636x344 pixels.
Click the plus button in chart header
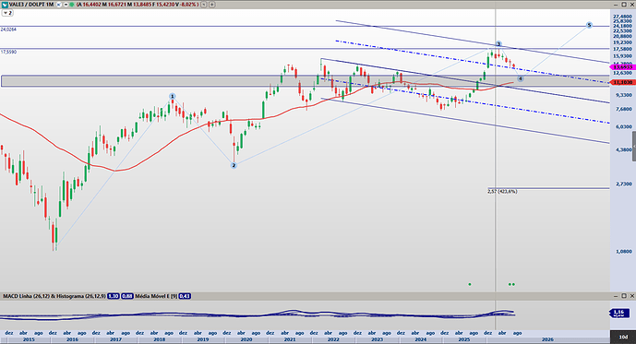tap(211, 5)
